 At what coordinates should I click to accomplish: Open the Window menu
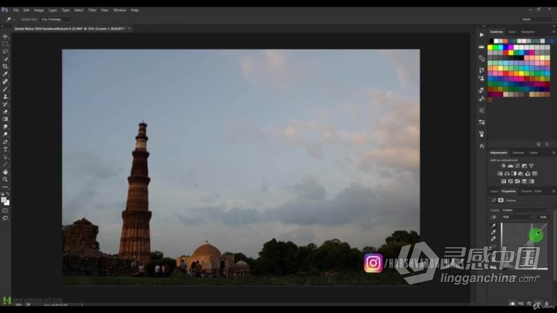120,10
